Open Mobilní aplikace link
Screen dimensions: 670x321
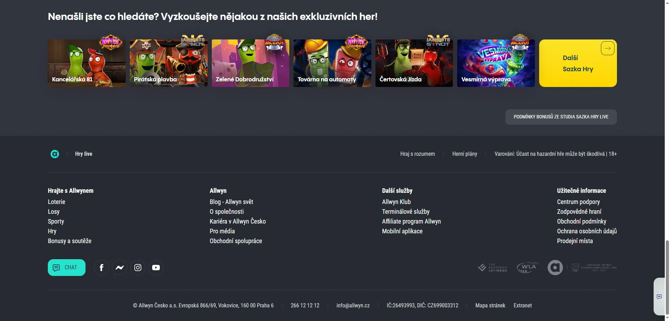pos(402,231)
